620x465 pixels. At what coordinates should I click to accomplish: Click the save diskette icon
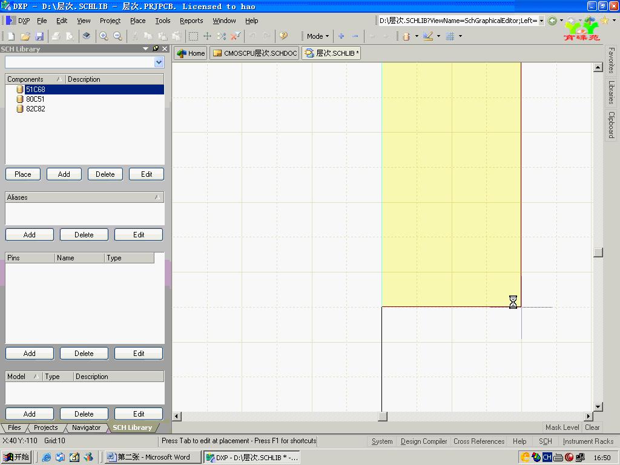[x=39, y=36]
